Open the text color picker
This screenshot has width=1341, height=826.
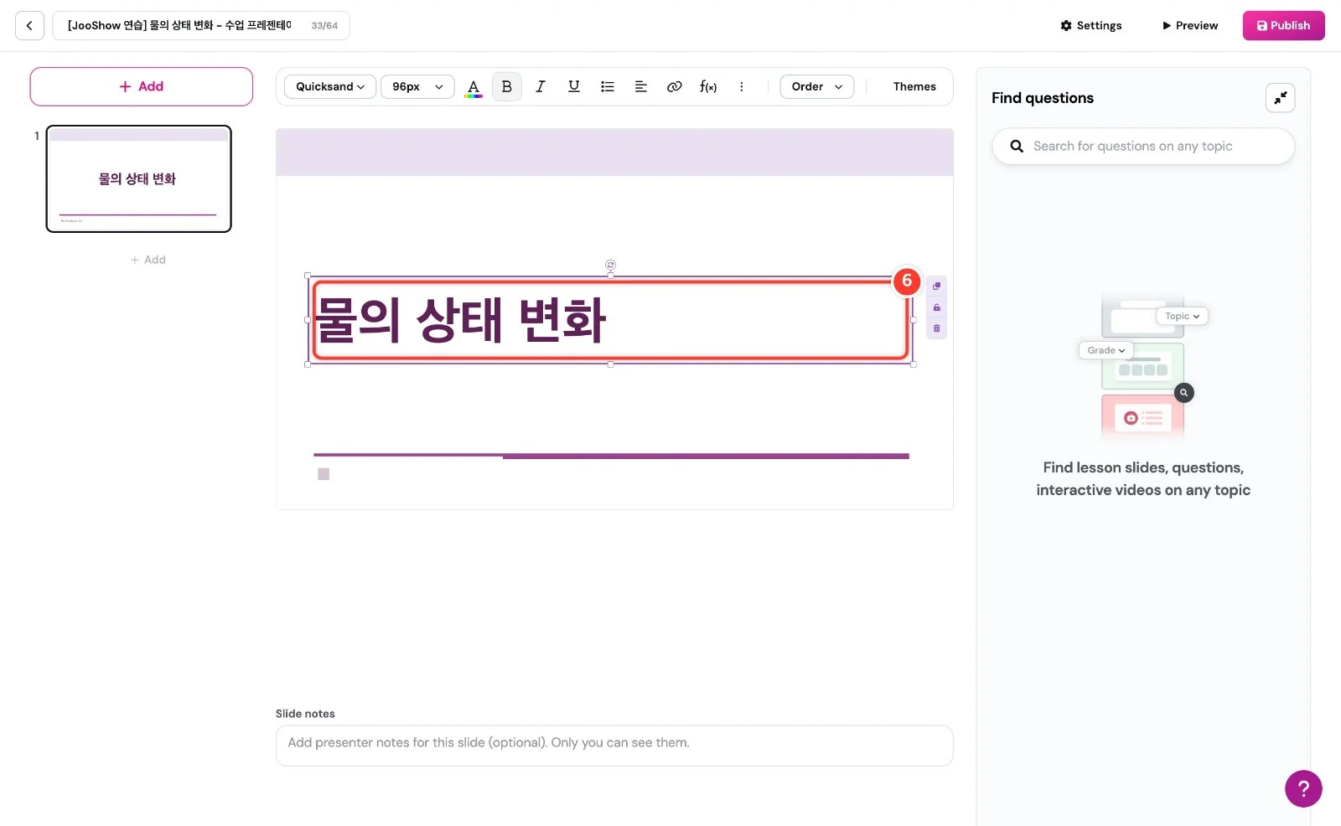pos(474,87)
